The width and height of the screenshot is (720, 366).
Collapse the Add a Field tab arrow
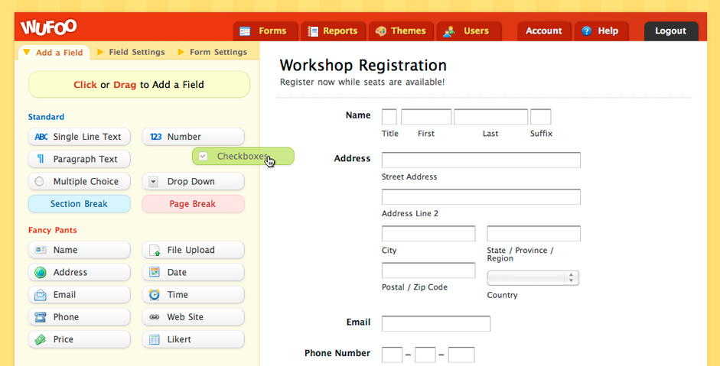[27, 52]
